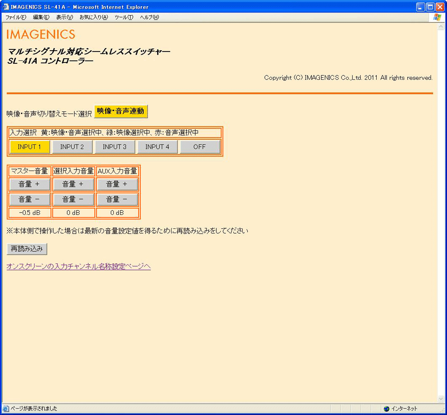Click the scrollbar down arrow
The height and width of the screenshot is (415, 447).
(x=441, y=399)
